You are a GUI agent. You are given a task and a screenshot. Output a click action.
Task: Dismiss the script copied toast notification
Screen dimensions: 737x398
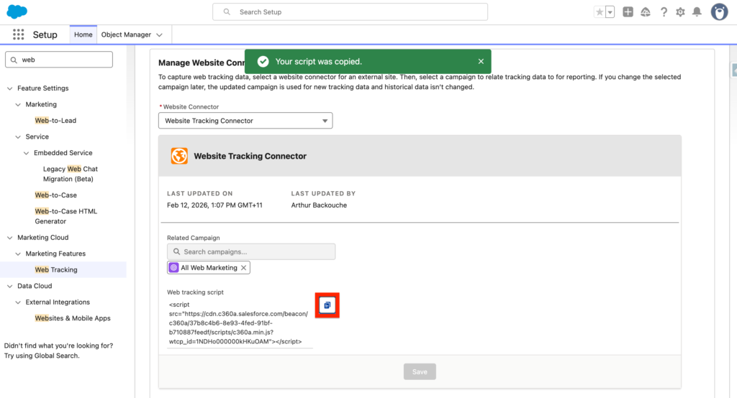coord(481,62)
